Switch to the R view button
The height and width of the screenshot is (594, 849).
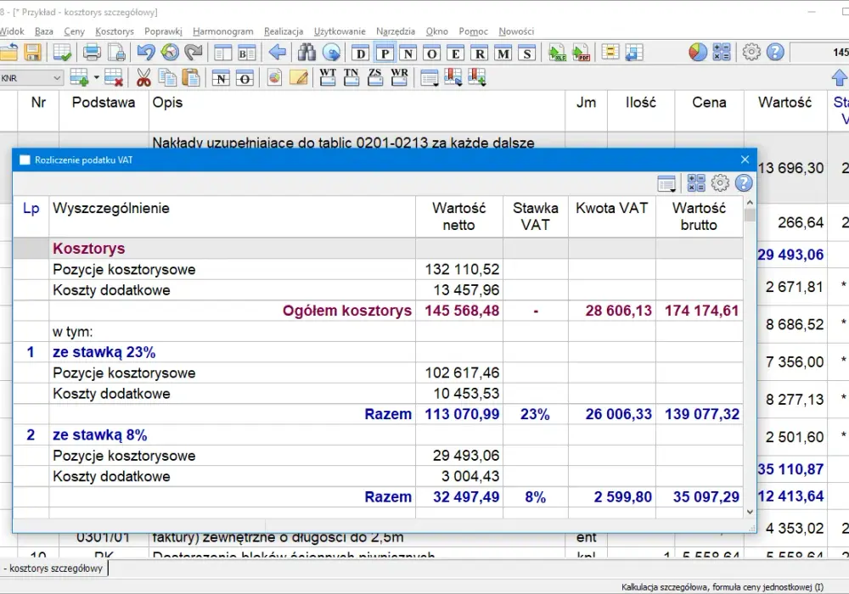tap(480, 53)
